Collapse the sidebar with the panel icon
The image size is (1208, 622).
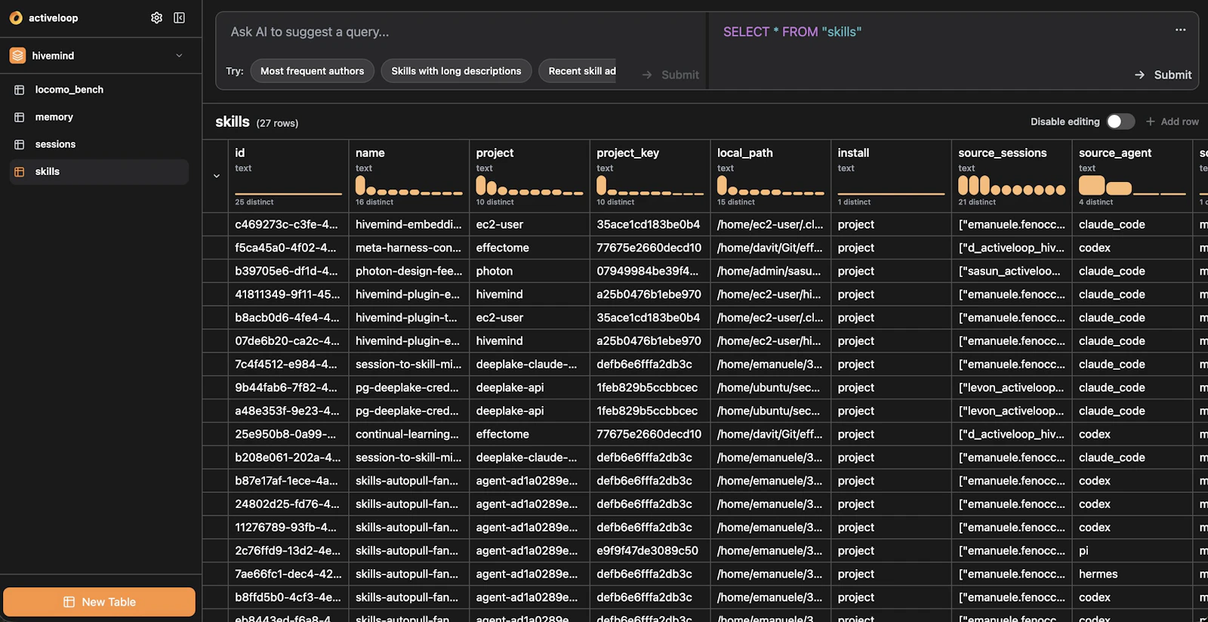pyautogui.click(x=180, y=17)
